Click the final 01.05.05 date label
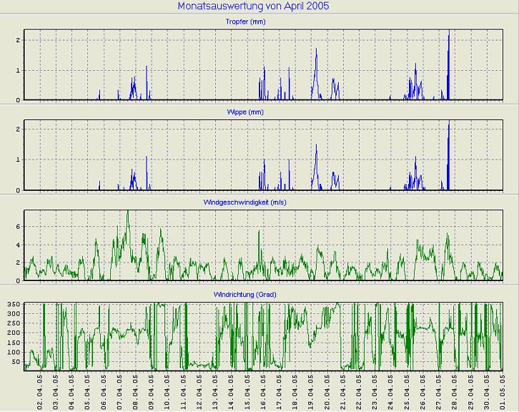Viewport: 519px width, 412px height. coord(504,391)
